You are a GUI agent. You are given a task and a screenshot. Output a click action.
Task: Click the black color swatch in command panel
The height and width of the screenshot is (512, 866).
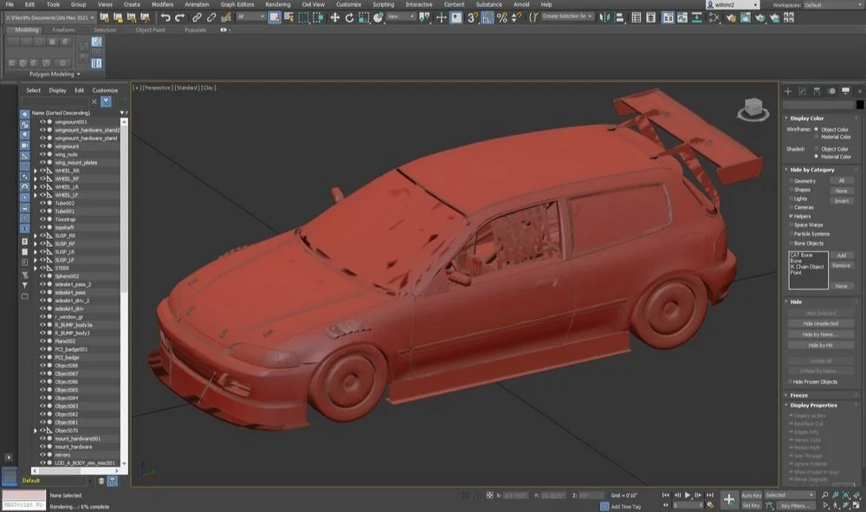click(x=859, y=104)
